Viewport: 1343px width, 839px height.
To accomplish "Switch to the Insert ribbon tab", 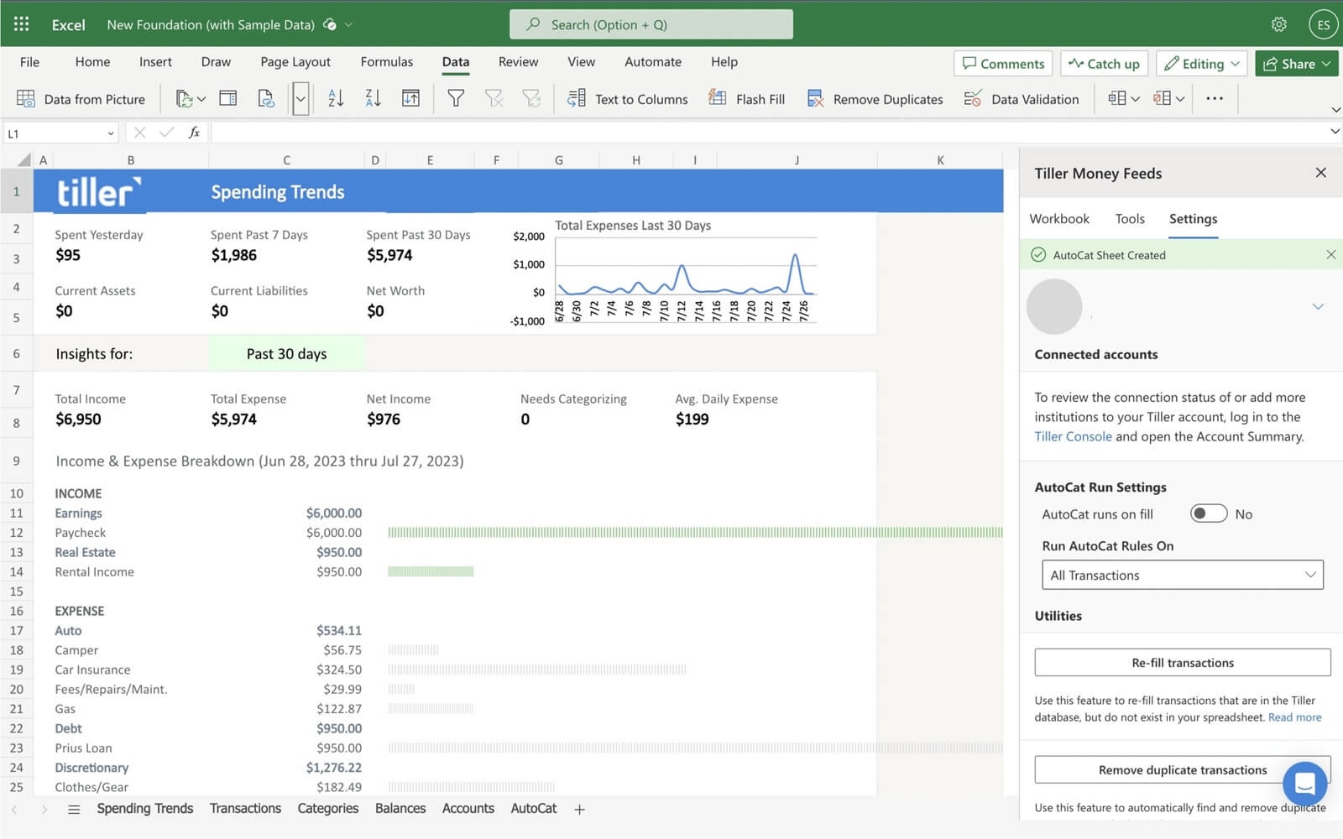I will point(155,62).
